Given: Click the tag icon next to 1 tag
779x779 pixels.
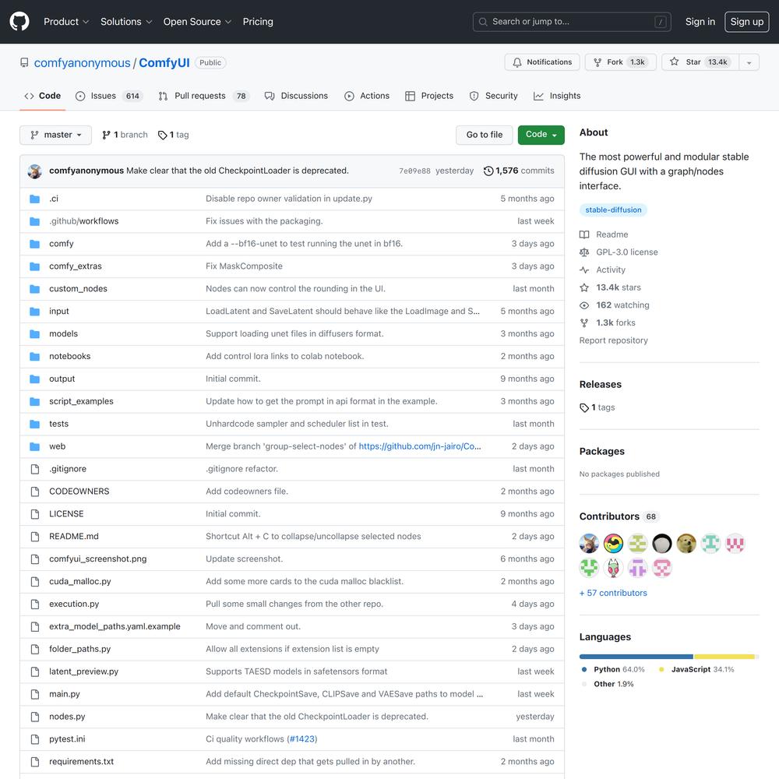Looking at the screenshot, I should (163, 135).
